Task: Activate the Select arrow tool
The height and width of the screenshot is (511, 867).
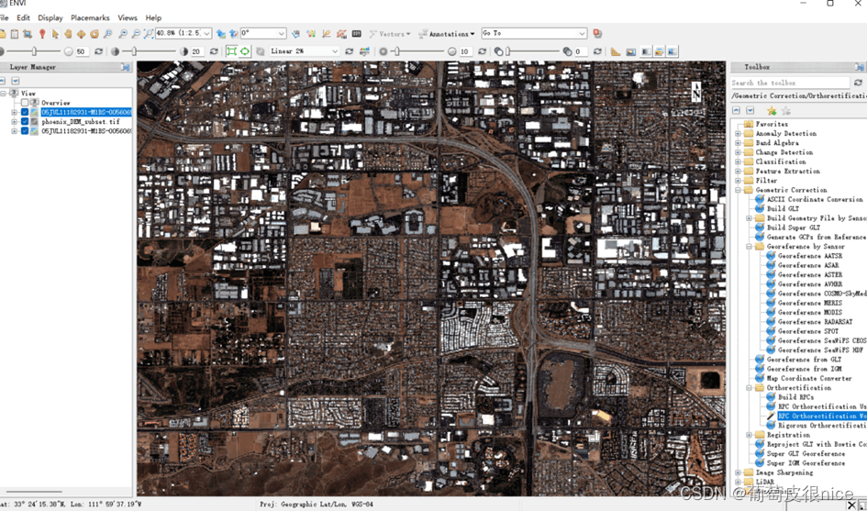Action: 55,34
